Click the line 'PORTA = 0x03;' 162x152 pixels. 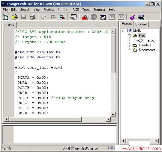click(x=33, y=77)
